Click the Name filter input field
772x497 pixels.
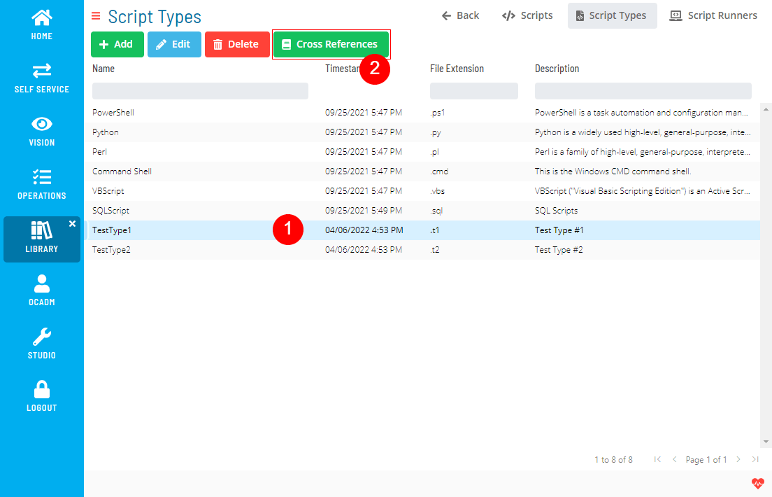pos(200,91)
